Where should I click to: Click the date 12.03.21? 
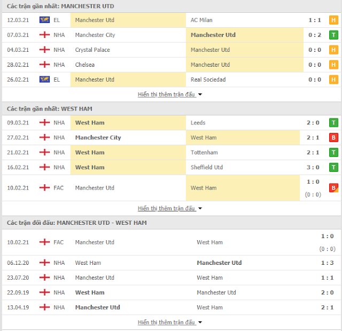tap(18, 20)
